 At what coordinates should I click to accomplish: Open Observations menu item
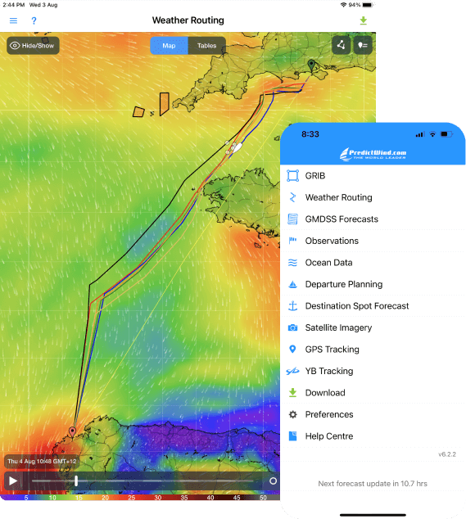(373, 241)
